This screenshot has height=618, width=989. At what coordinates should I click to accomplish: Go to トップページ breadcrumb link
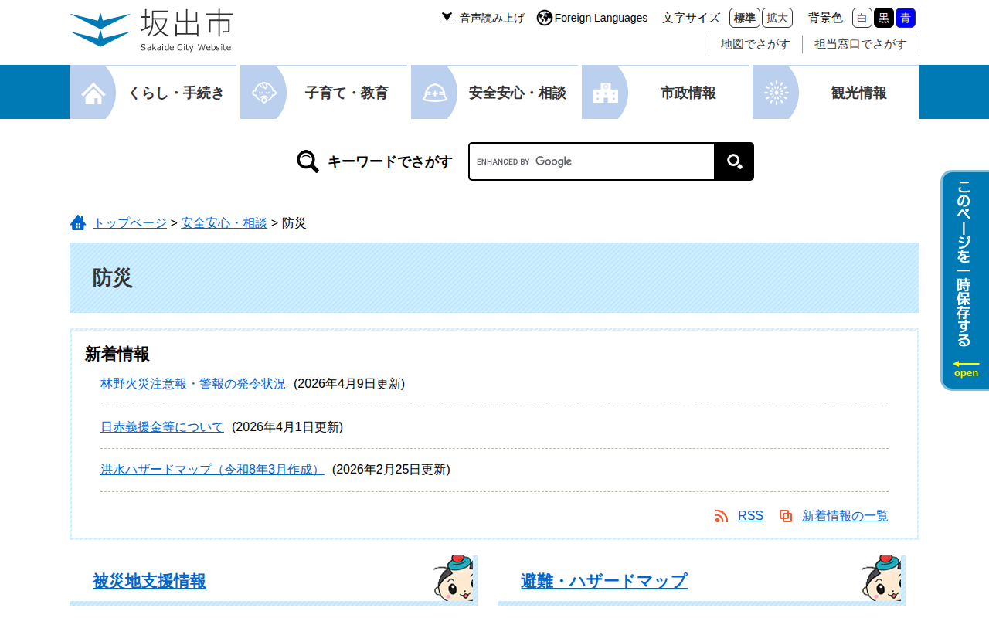click(x=130, y=222)
